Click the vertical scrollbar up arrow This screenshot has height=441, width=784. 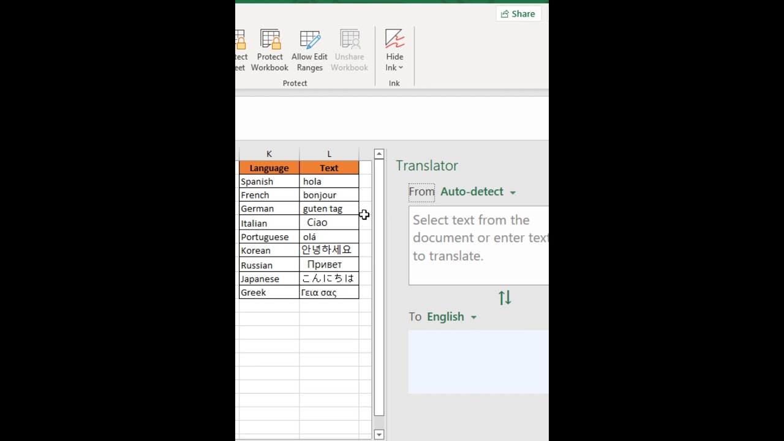pyautogui.click(x=379, y=154)
